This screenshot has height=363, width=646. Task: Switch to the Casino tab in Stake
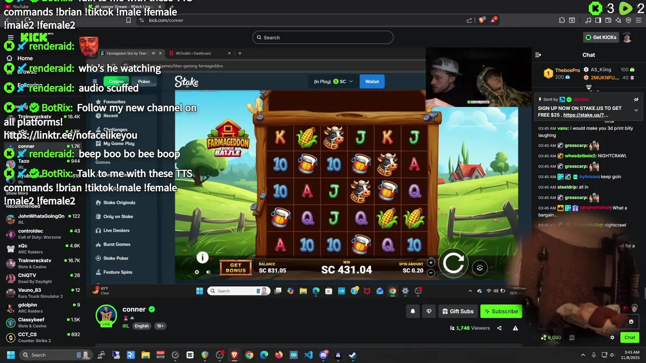point(116,82)
